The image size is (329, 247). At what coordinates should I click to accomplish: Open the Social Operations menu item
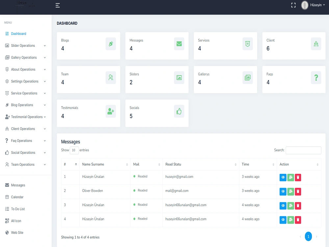coord(26,153)
